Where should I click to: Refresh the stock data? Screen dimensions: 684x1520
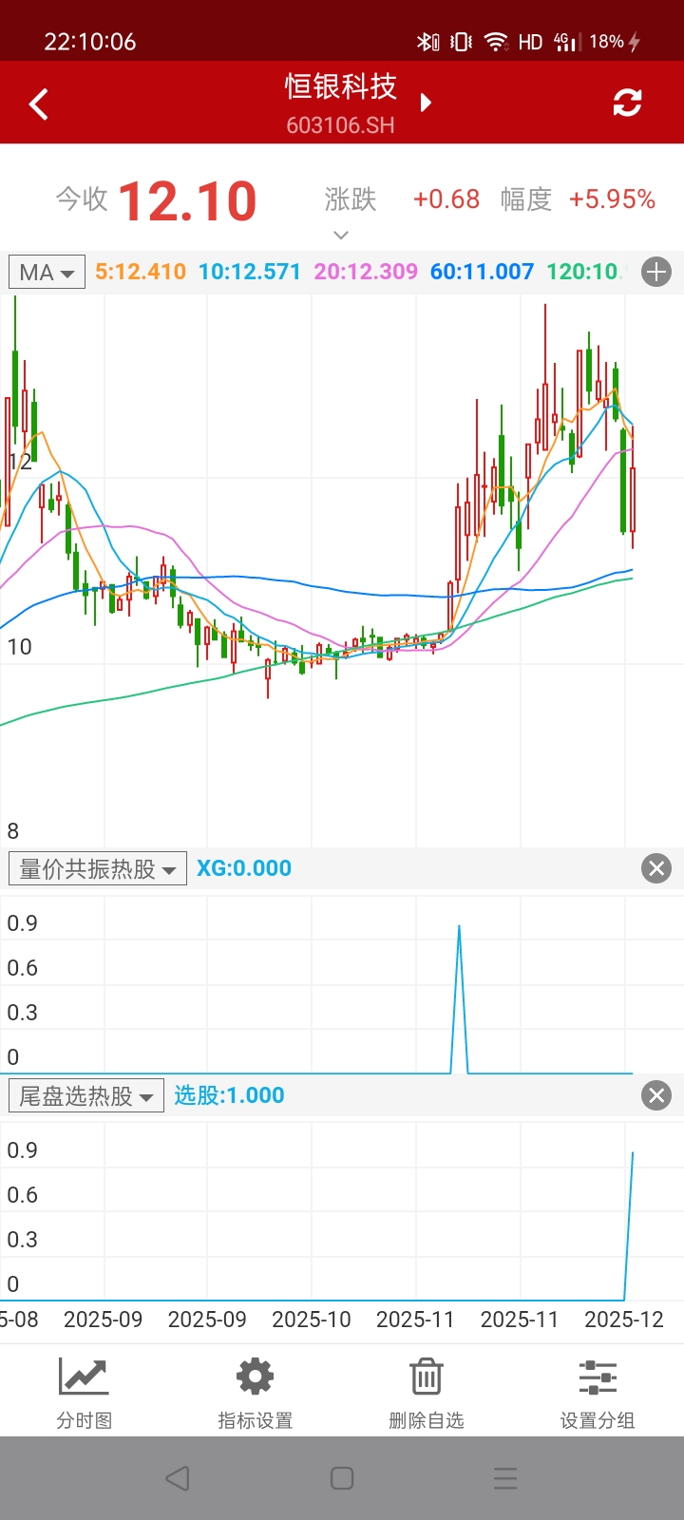click(x=627, y=103)
